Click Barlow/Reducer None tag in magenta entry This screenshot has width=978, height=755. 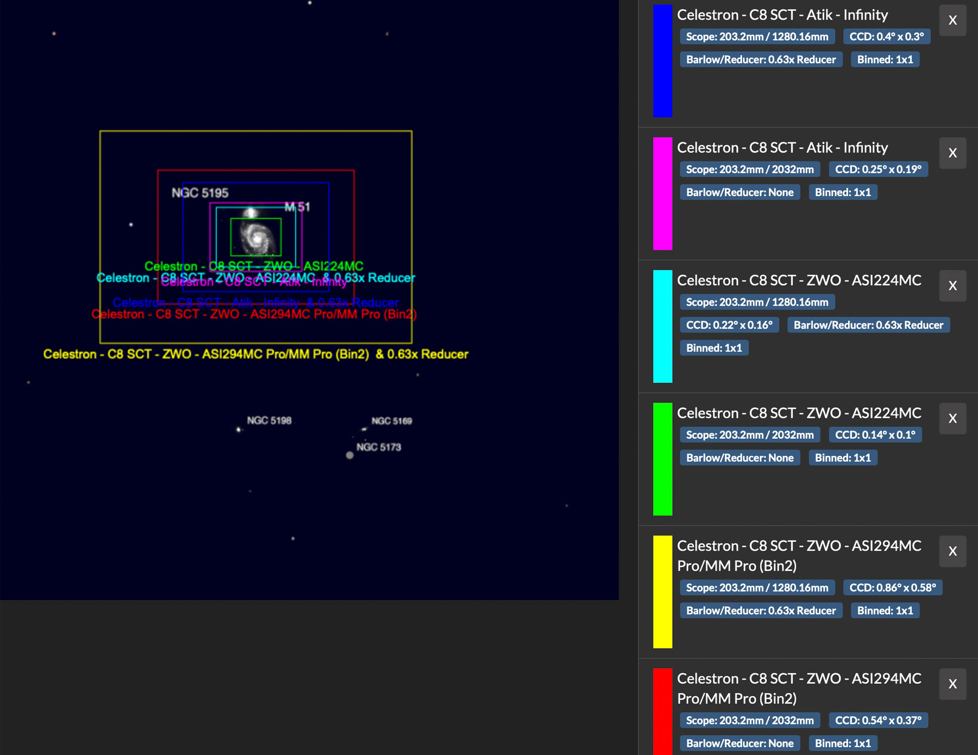pos(739,192)
